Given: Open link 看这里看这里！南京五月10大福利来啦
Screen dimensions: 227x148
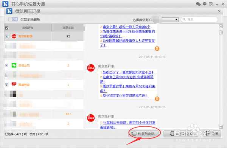Looking at the screenshot, I should 128,89.
